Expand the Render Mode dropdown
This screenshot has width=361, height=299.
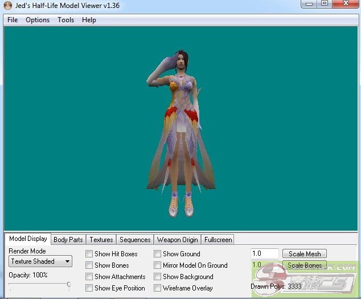click(x=40, y=261)
